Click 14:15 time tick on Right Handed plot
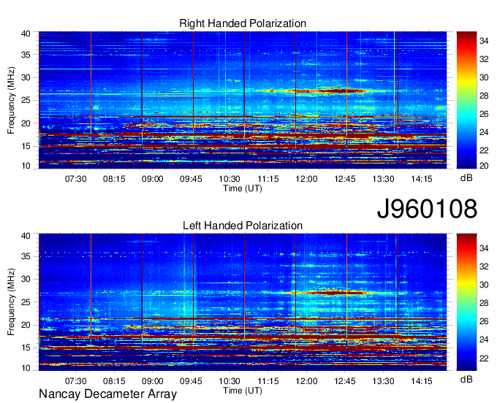This screenshot has width=497, height=403. 422,179
